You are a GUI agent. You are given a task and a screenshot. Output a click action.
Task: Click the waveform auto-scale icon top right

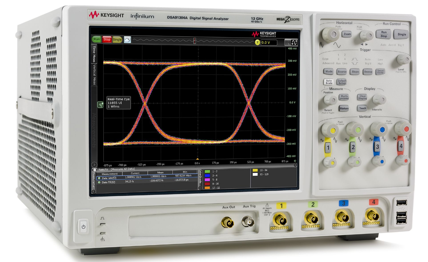click(x=294, y=42)
